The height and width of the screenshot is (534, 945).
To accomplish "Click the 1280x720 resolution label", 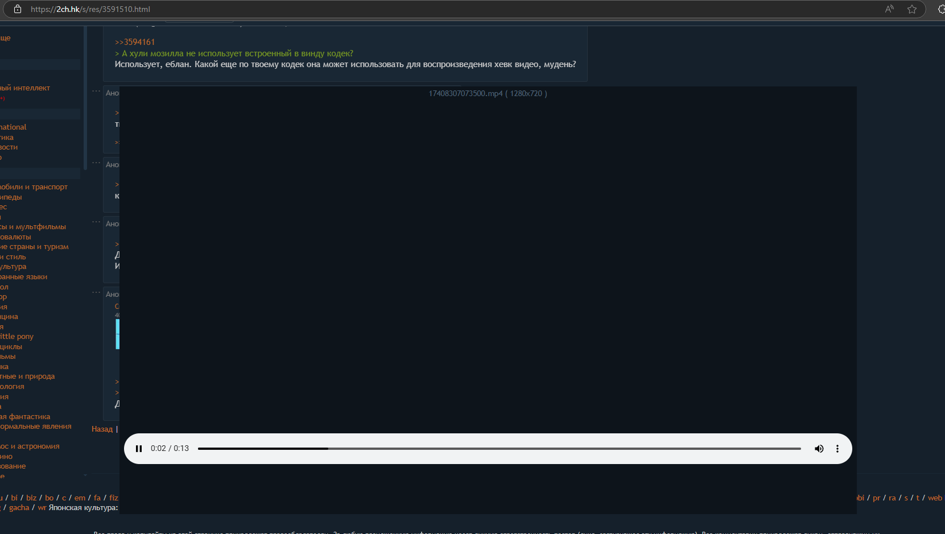I will pyautogui.click(x=526, y=93).
